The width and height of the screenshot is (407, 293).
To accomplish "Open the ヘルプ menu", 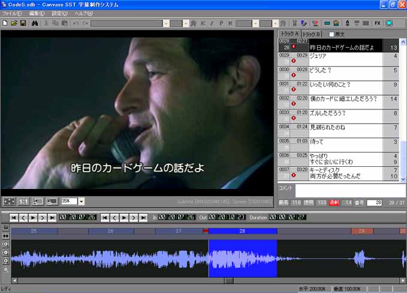I will [x=83, y=13].
